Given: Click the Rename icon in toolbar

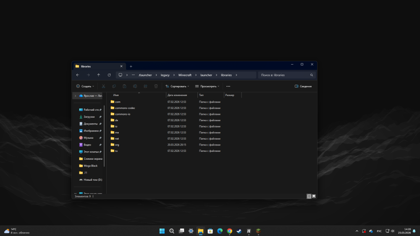Looking at the screenshot, I should [x=135, y=86].
